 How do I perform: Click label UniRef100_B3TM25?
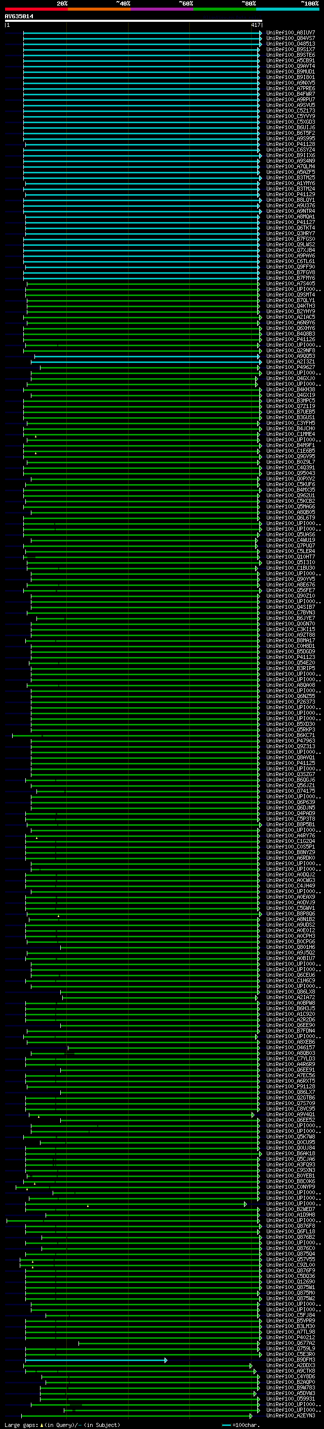pyautogui.click(x=291, y=177)
